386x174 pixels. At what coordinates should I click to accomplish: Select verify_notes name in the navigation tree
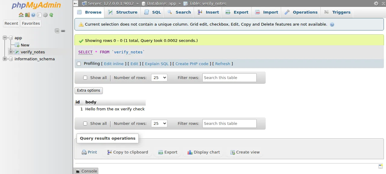33,52
